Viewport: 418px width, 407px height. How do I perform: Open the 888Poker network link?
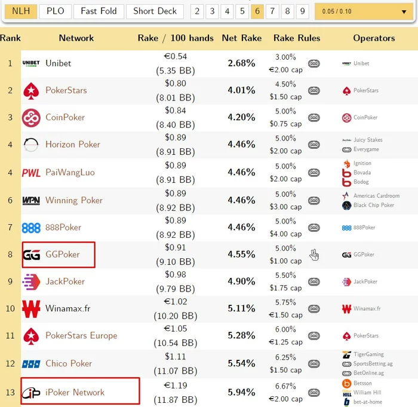(x=63, y=227)
